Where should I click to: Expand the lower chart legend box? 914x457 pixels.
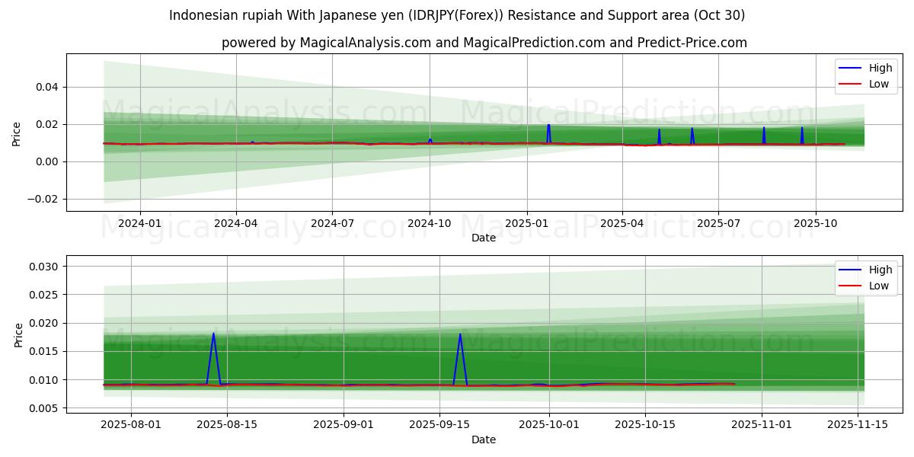(866, 276)
